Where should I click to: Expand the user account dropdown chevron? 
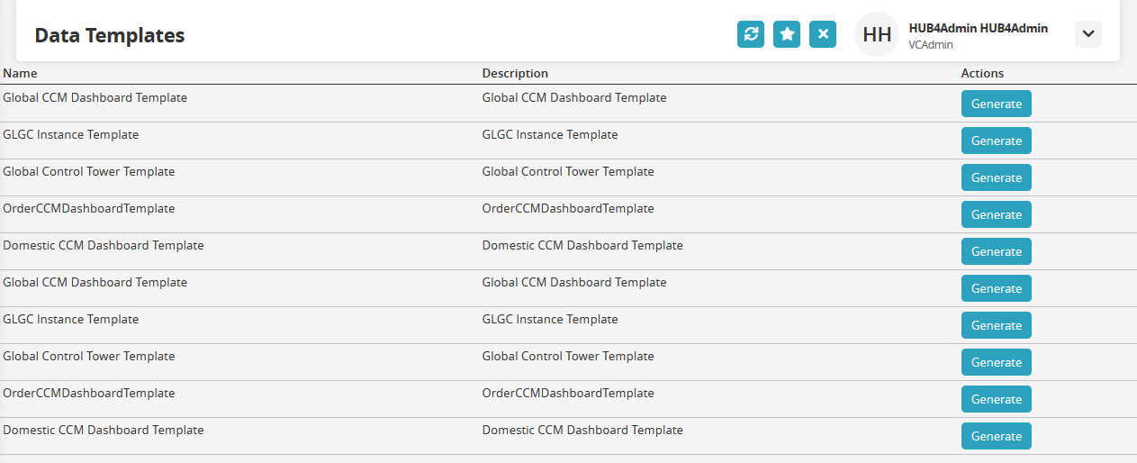(x=1088, y=34)
